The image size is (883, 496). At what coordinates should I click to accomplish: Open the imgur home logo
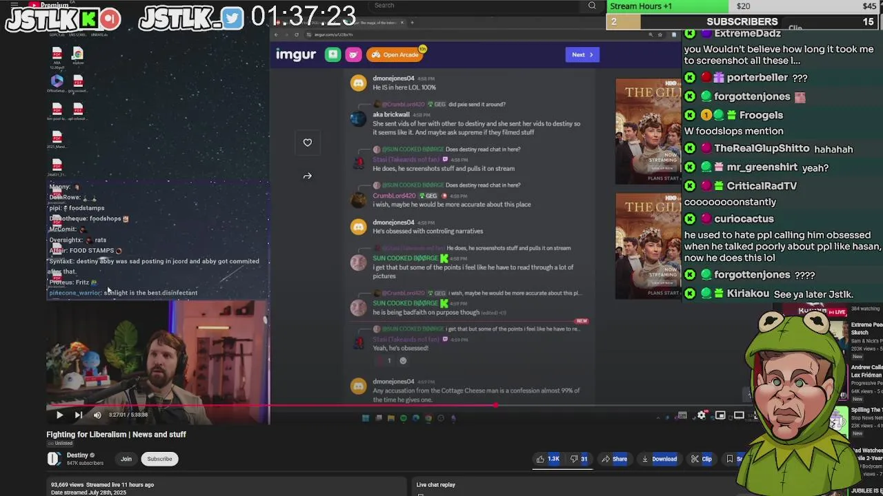(296, 54)
